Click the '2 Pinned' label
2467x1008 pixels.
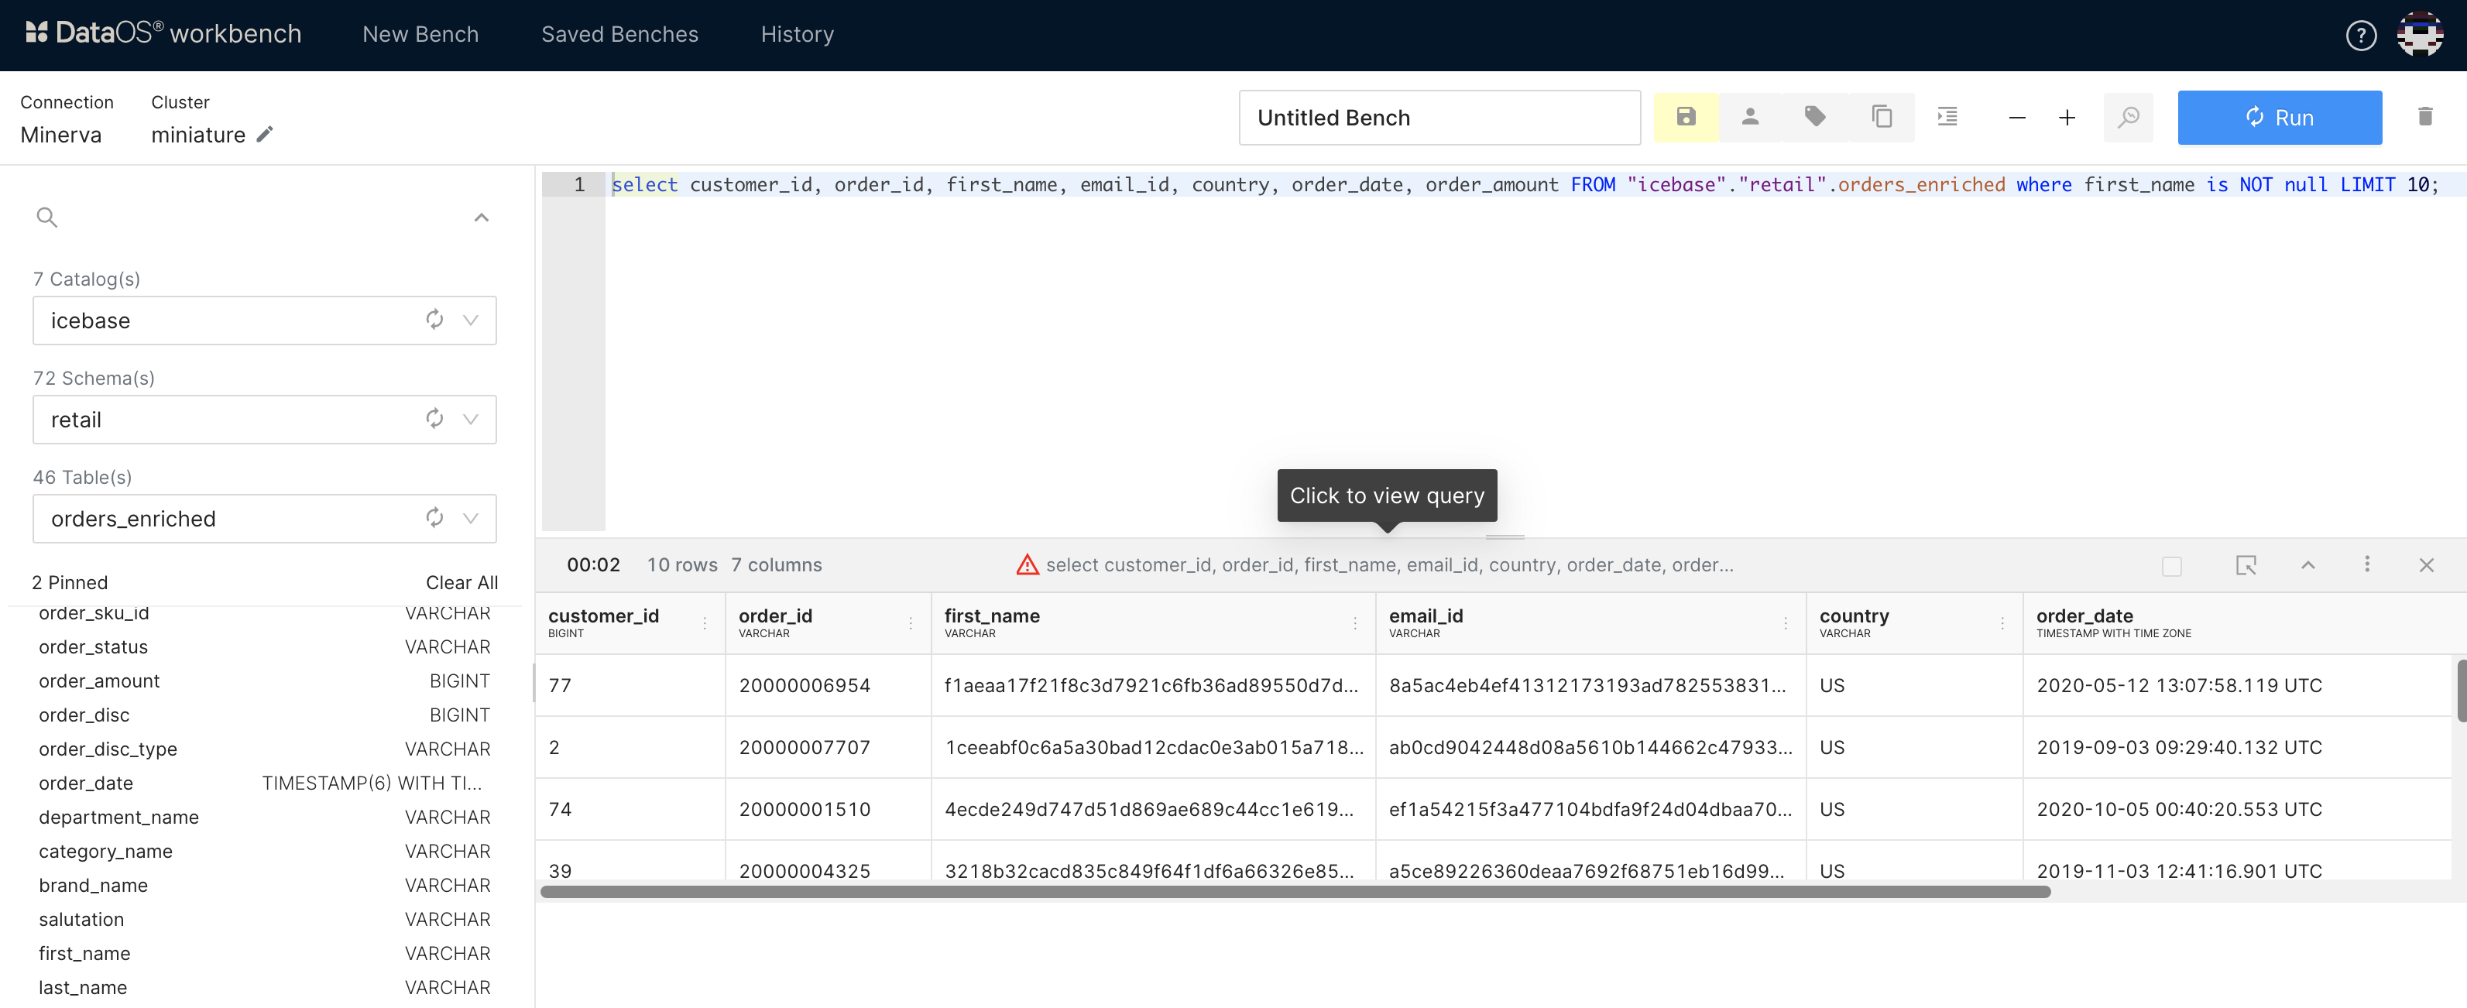tap(70, 582)
